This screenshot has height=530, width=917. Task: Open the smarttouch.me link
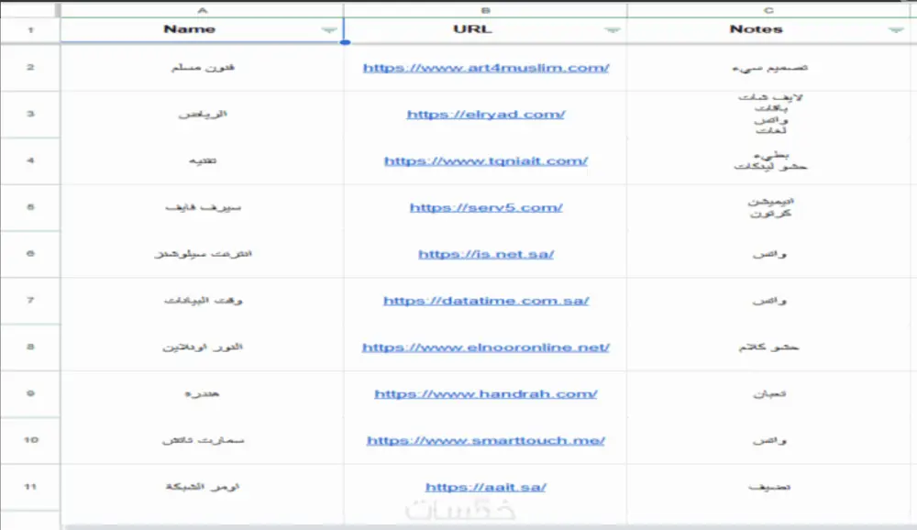click(486, 440)
